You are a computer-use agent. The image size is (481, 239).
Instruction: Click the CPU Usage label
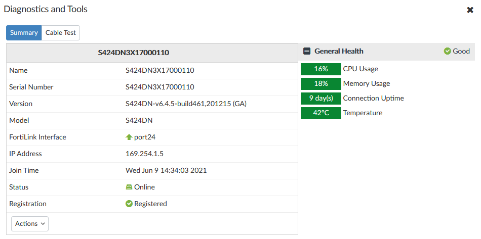pyautogui.click(x=360, y=69)
